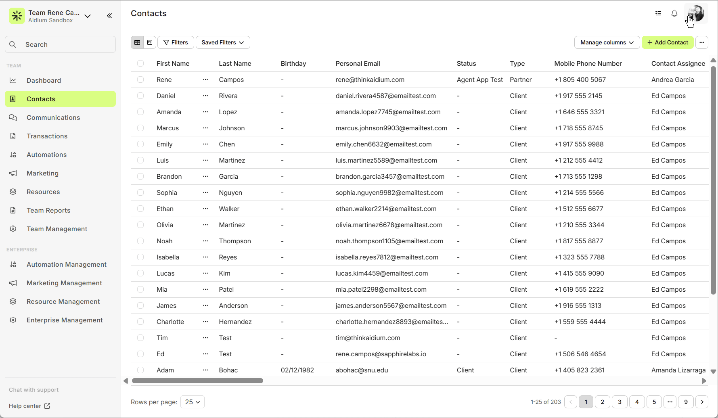
Task: Click the sidebar Search field
Action: pos(61,44)
